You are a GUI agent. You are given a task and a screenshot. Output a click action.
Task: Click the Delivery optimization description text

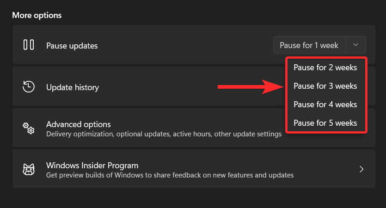164,134
